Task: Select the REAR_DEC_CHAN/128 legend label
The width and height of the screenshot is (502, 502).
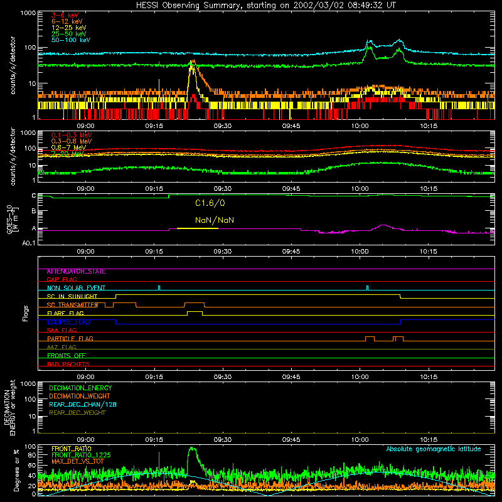Action: [83, 404]
